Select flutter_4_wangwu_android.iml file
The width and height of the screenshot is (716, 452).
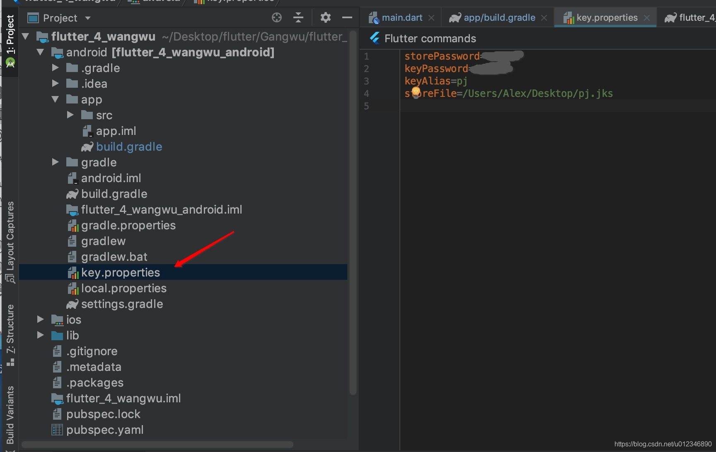coord(162,210)
